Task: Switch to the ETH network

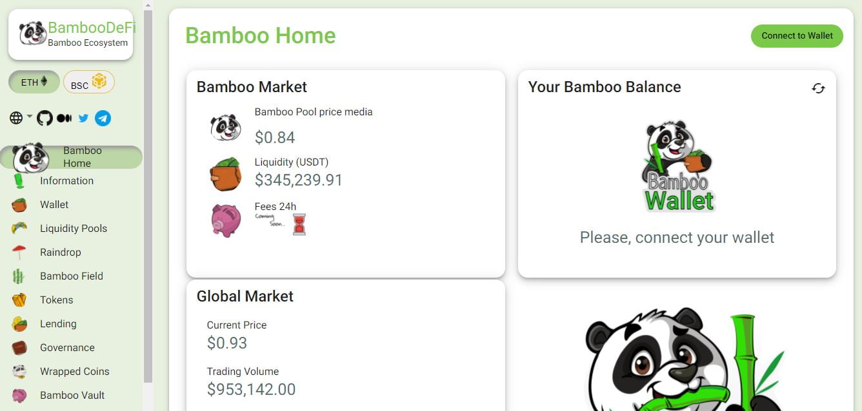Action: 34,82
